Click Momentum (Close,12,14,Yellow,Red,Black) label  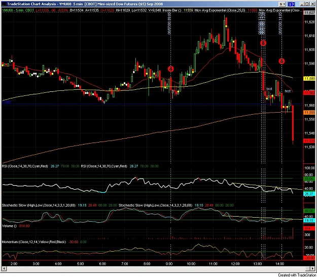click(34, 242)
